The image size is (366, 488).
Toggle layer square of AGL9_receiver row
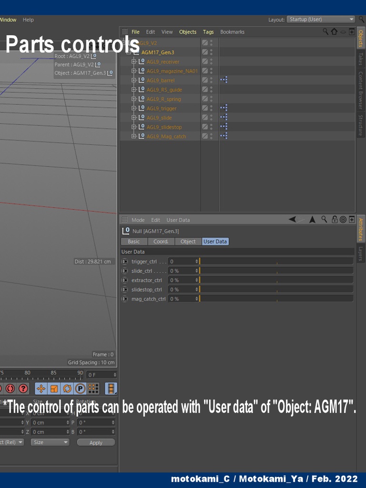coord(204,61)
